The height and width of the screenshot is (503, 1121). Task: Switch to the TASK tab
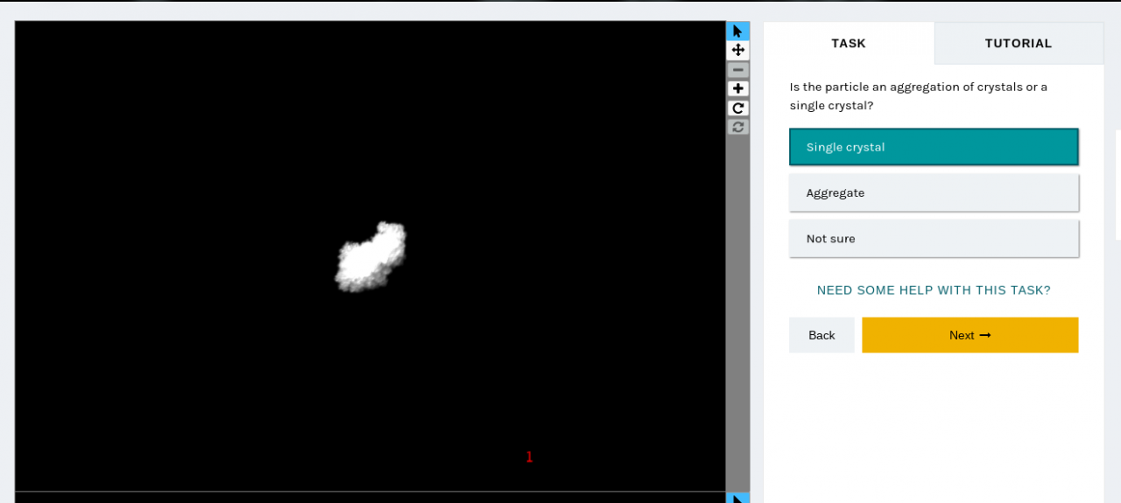[849, 43]
